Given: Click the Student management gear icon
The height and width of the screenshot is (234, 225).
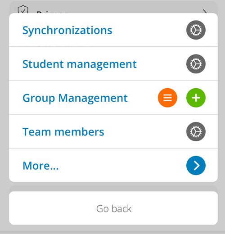Looking at the screenshot, I should (196, 64).
